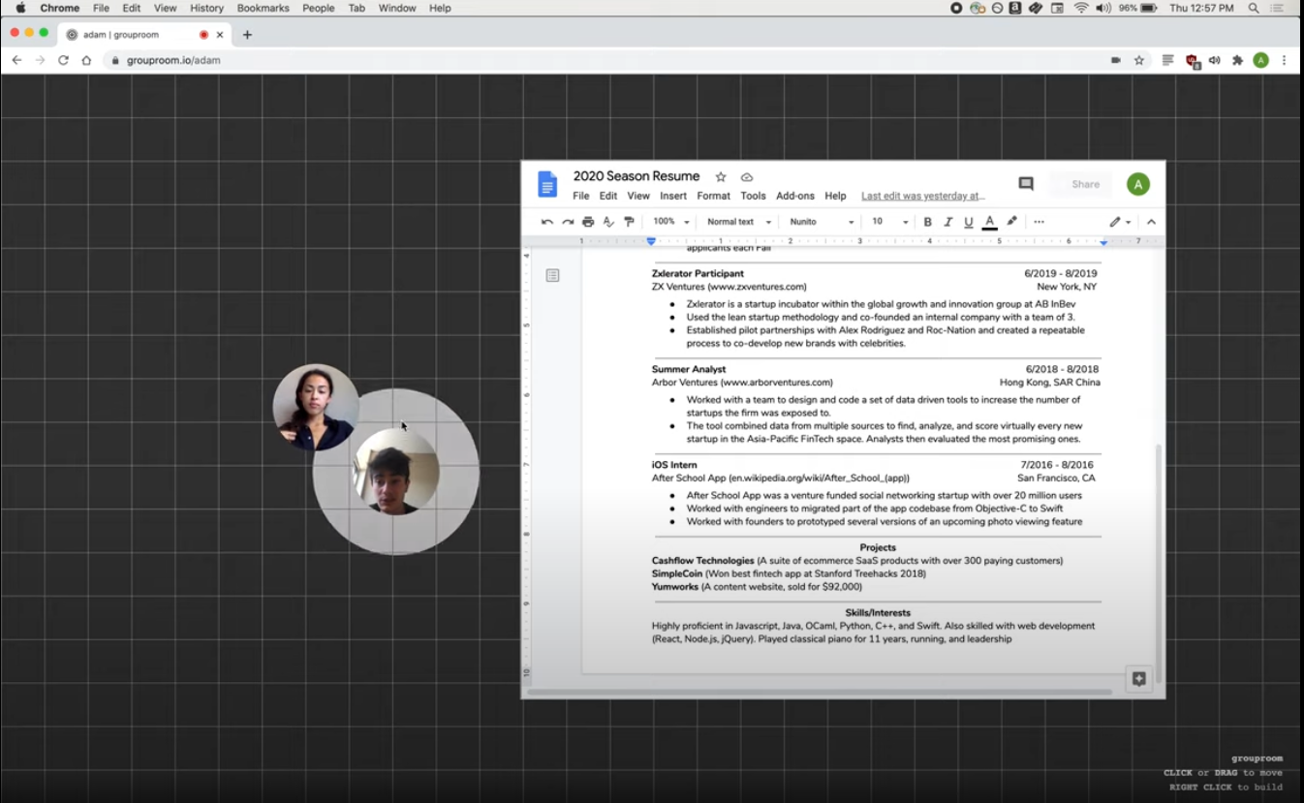Select the Paint format roller tool
Viewport: 1304px width, 803px height.
[629, 222]
